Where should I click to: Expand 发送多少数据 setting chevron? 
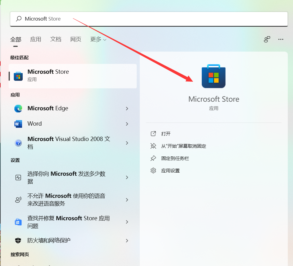pyautogui.click(x=127, y=178)
